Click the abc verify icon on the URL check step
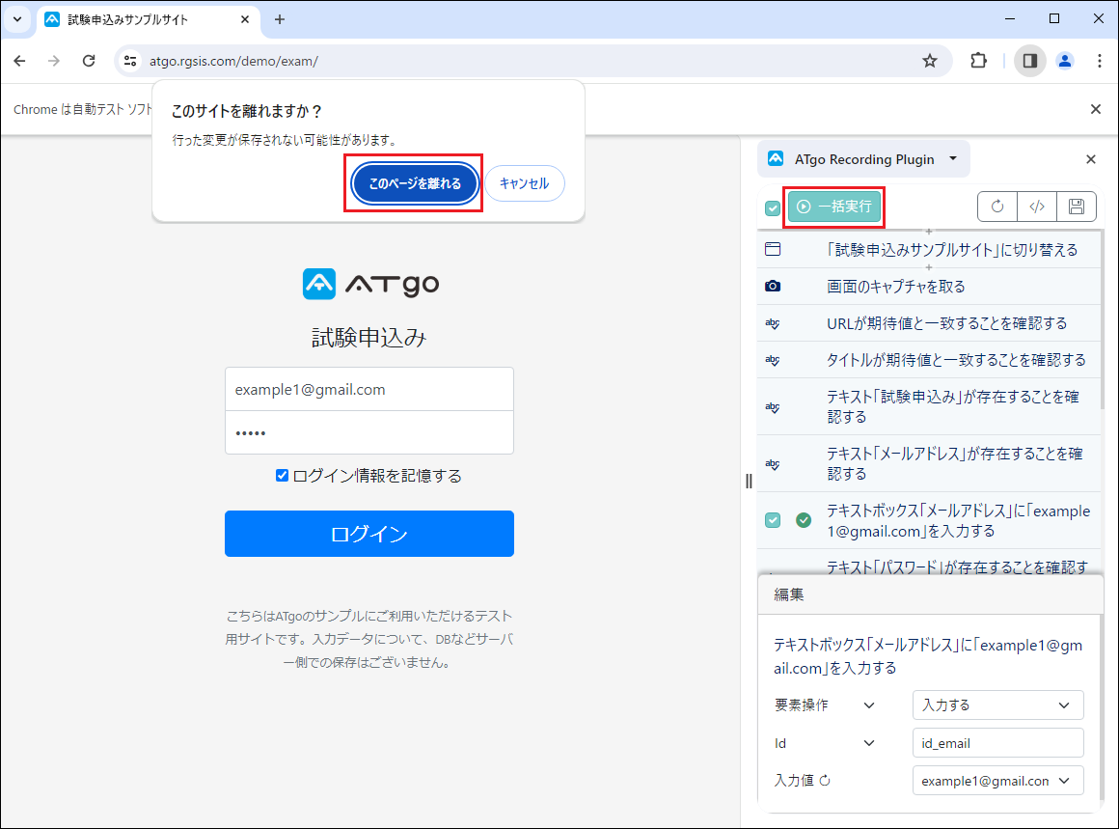The height and width of the screenshot is (829, 1119). point(770,323)
